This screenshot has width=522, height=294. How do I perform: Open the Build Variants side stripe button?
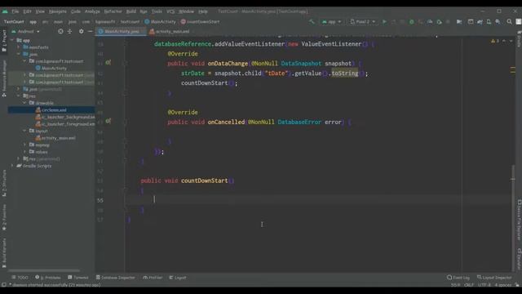4,253
